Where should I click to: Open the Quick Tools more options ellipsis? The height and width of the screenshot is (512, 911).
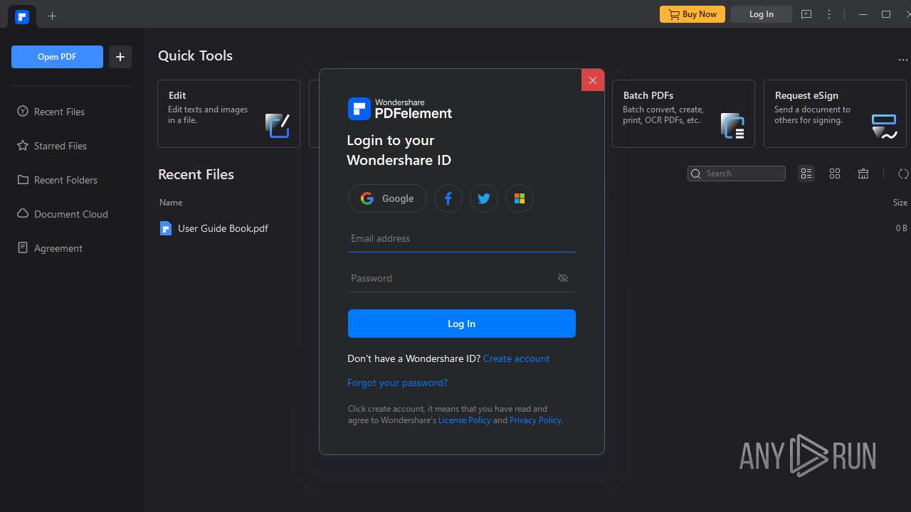tap(903, 60)
